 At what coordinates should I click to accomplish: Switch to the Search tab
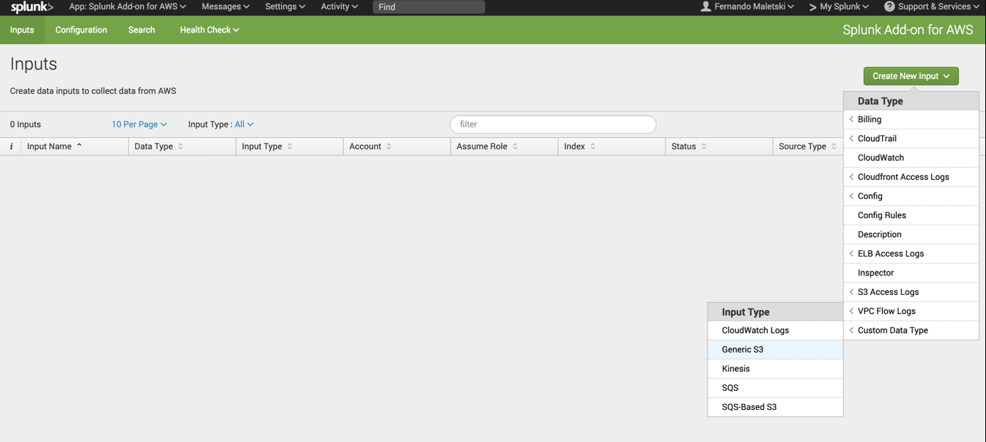[142, 30]
